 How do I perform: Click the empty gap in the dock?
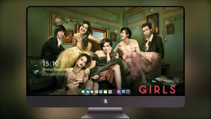click(115, 92)
